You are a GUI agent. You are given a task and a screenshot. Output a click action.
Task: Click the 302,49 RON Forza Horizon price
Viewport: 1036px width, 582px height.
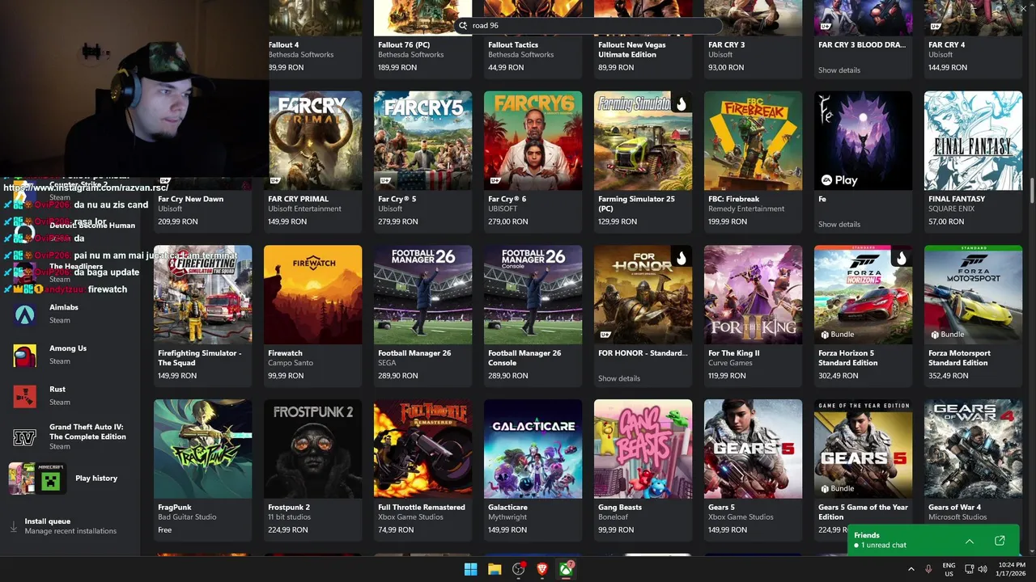click(x=839, y=376)
